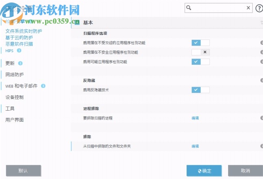Open 用户界面 section
The width and height of the screenshot is (263, 179).
[x=14, y=120]
